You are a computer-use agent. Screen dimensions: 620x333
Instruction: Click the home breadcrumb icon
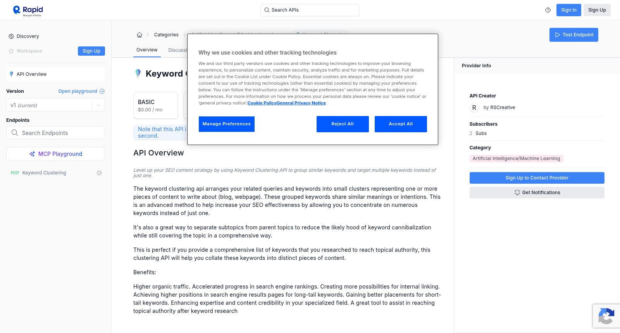[139, 35]
